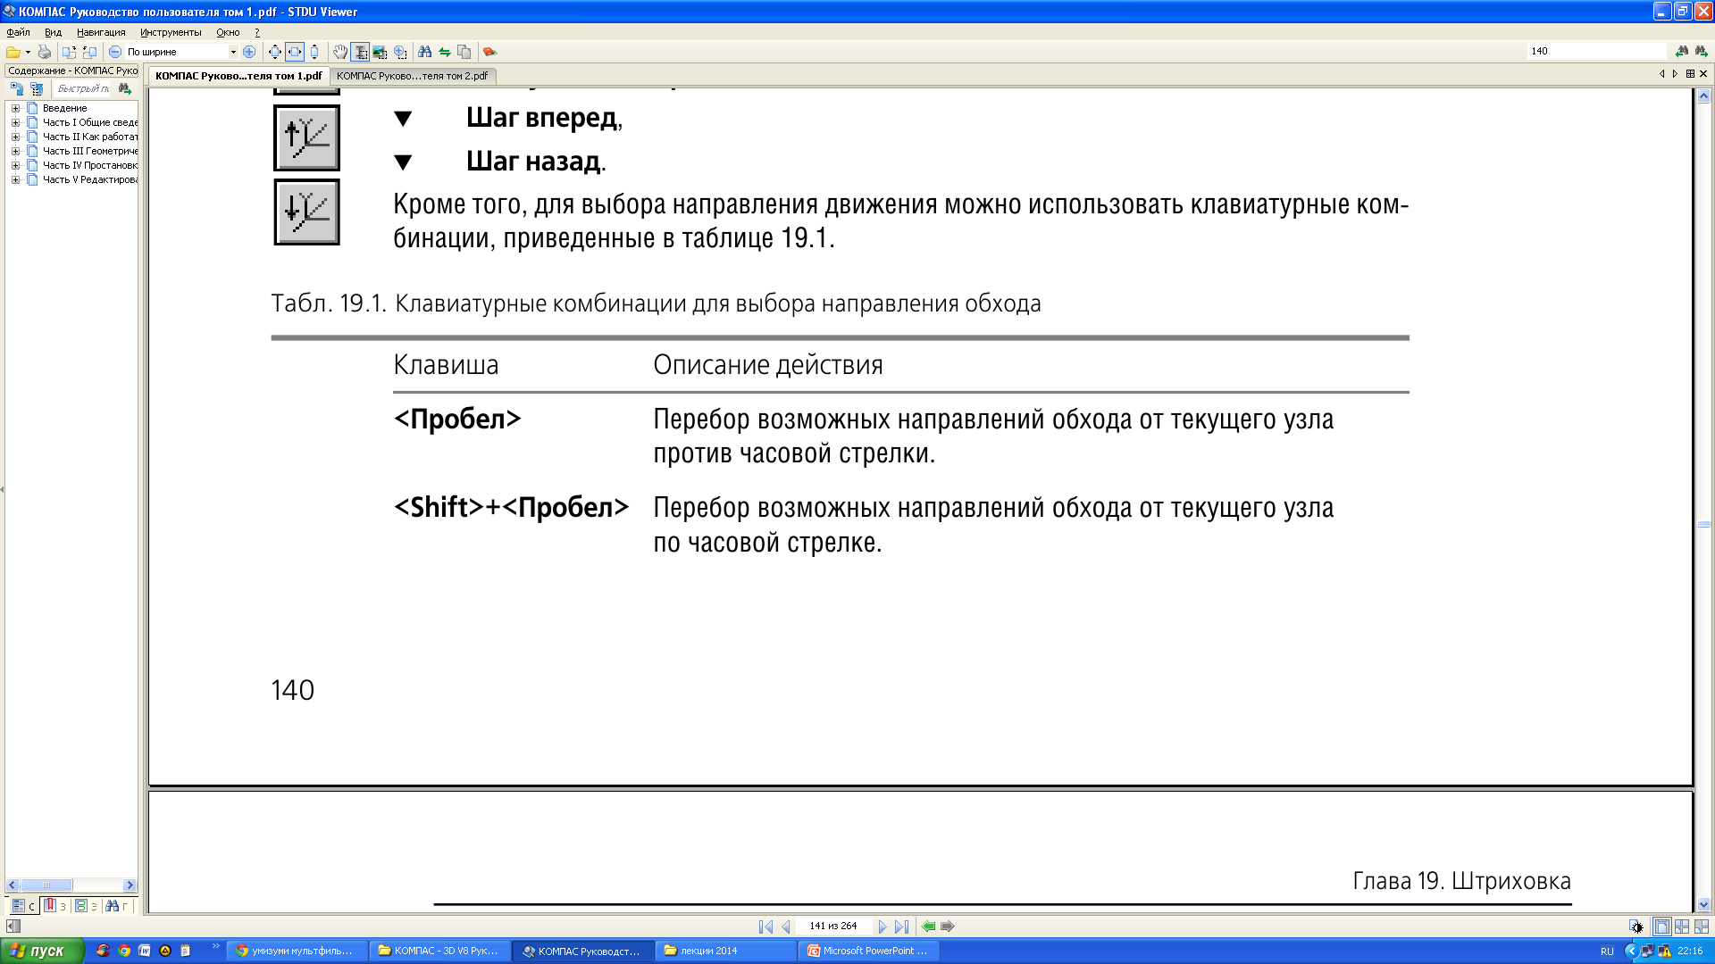The height and width of the screenshot is (964, 1715).
Task: Select the zoom to region tool
Action: (400, 52)
